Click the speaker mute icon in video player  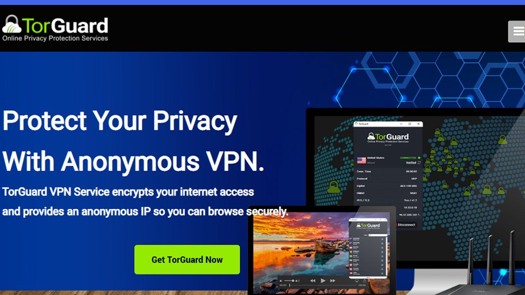(281, 280)
